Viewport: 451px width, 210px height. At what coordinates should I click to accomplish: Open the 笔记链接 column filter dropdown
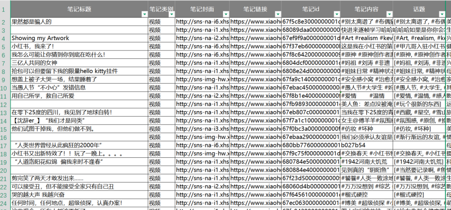pyautogui.click(x=278, y=14)
